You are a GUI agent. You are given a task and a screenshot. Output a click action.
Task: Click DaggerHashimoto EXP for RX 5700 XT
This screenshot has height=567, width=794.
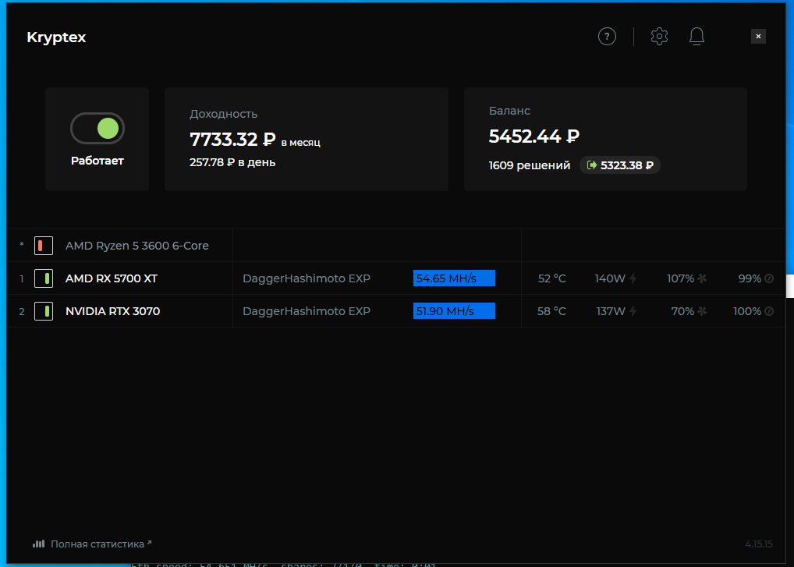click(x=307, y=278)
